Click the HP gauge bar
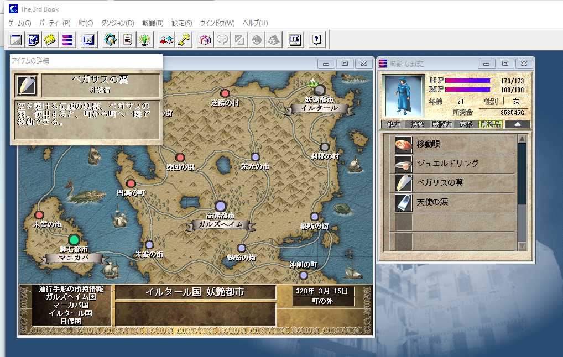Image resolution: width=563 pixels, height=357 pixels. click(x=467, y=81)
